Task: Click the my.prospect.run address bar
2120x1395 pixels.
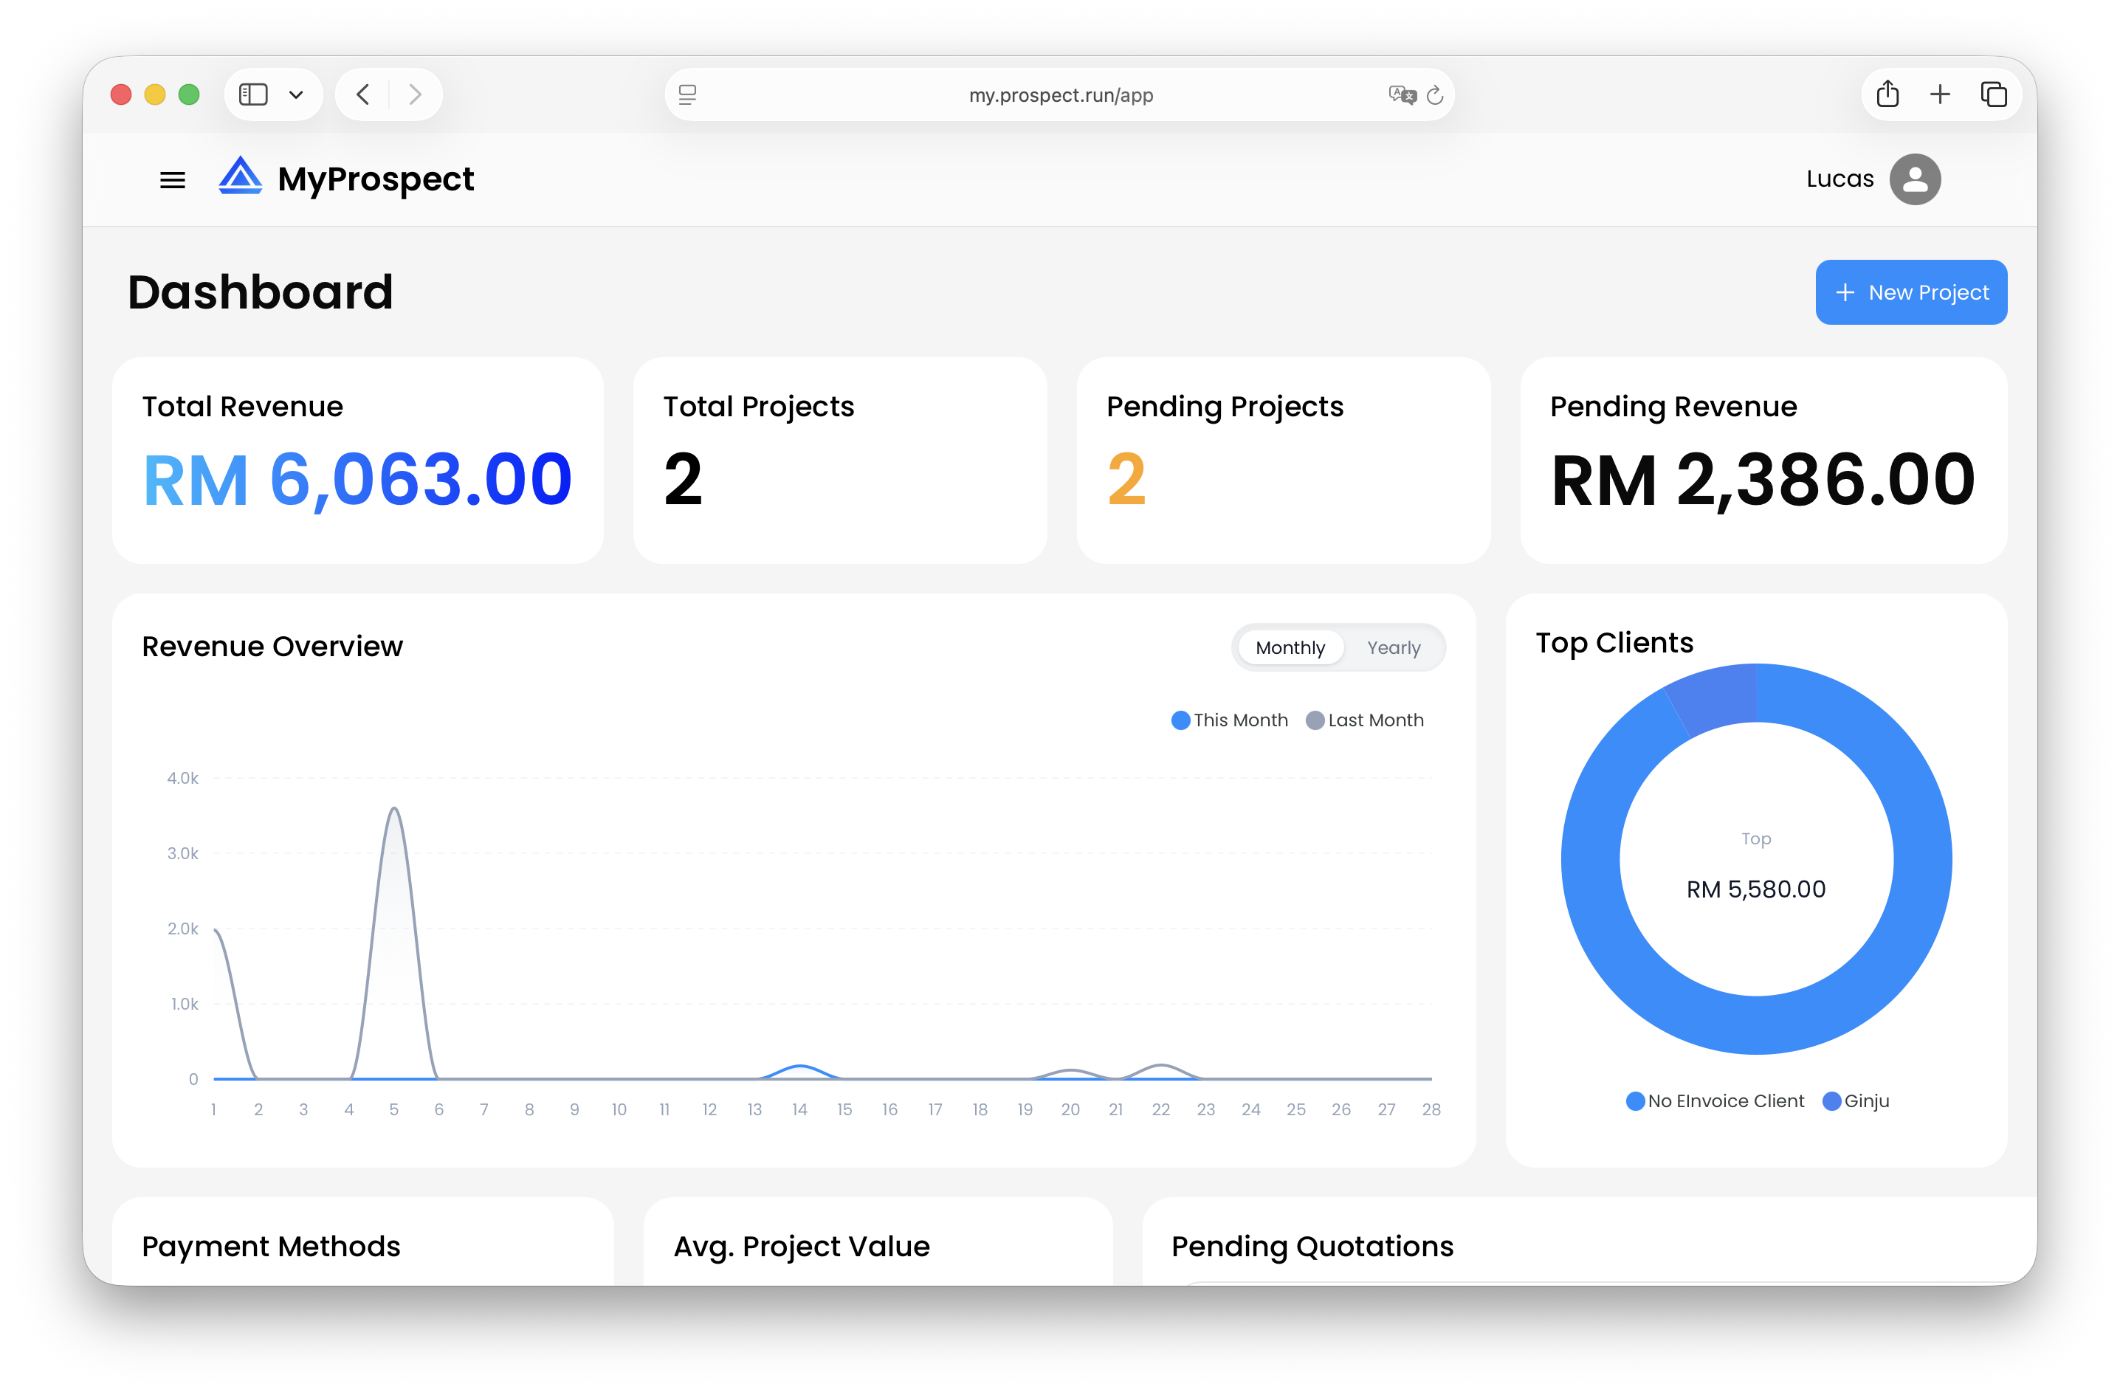Action: [1060, 95]
